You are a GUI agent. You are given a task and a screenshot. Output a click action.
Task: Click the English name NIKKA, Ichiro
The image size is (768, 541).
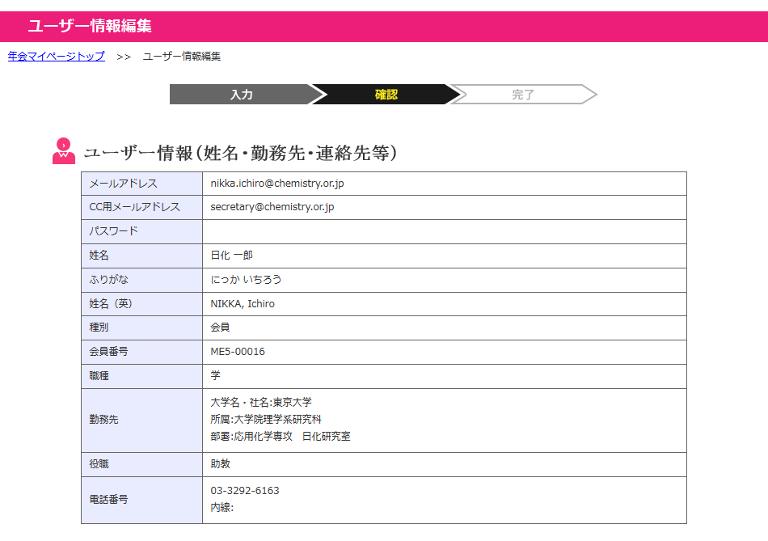[243, 304]
